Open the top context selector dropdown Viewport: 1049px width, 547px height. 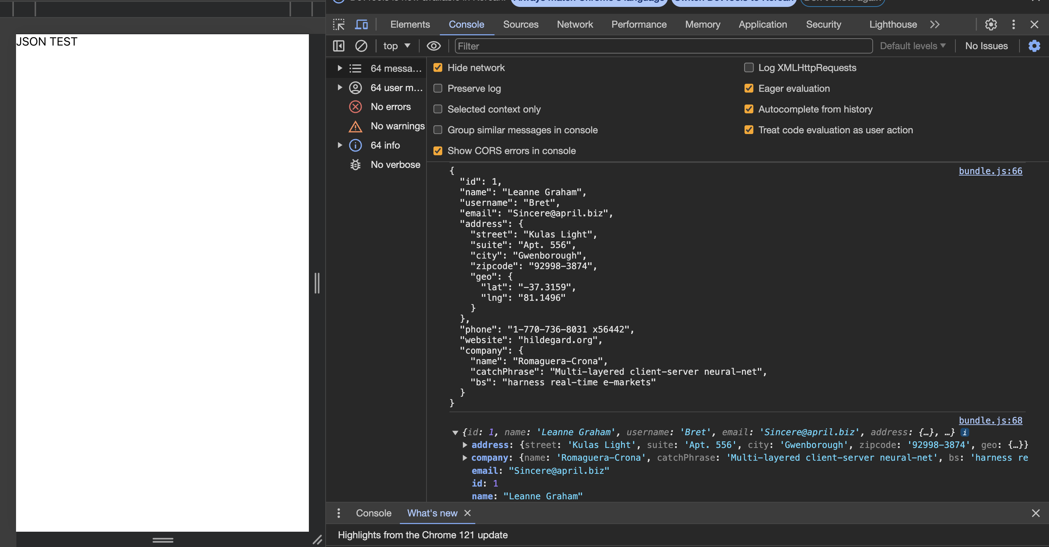(396, 46)
